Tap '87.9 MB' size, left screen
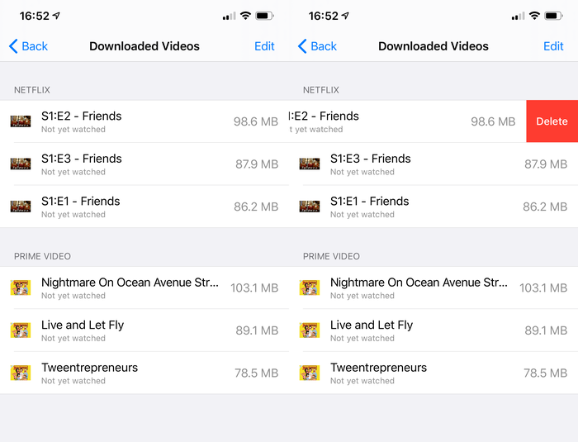 click(257, 164)
